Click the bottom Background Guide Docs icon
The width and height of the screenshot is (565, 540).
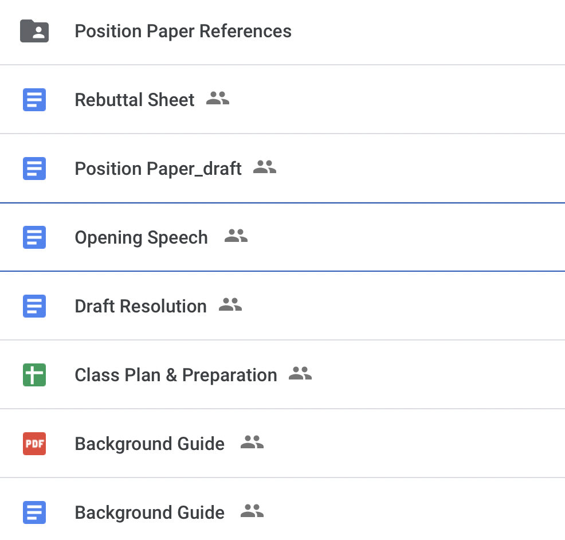pyautogui.click(x=34, y=512)
